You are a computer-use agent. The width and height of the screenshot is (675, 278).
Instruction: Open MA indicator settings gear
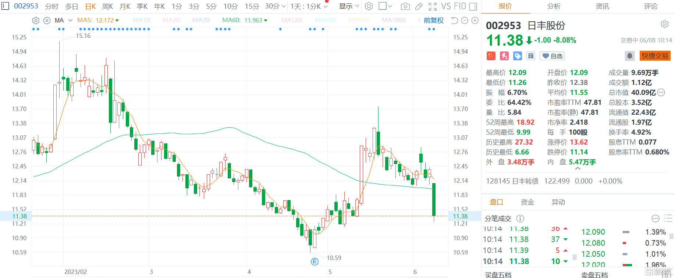coord(36,21)
